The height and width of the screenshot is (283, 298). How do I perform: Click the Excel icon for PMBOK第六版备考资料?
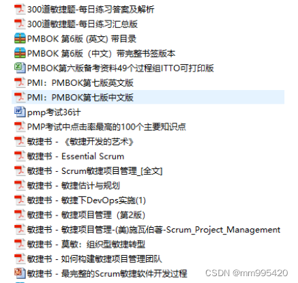coord(20,68)
